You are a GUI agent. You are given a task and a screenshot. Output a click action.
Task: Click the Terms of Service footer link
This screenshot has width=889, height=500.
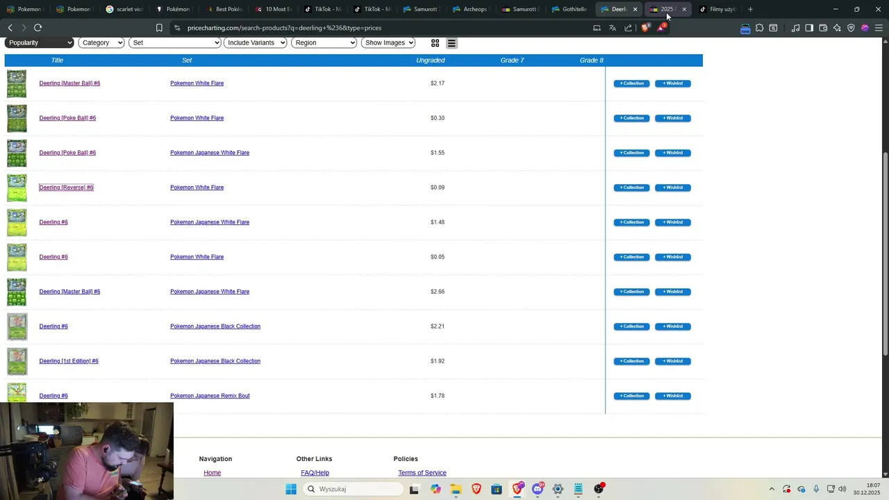[x=422, y=473]
